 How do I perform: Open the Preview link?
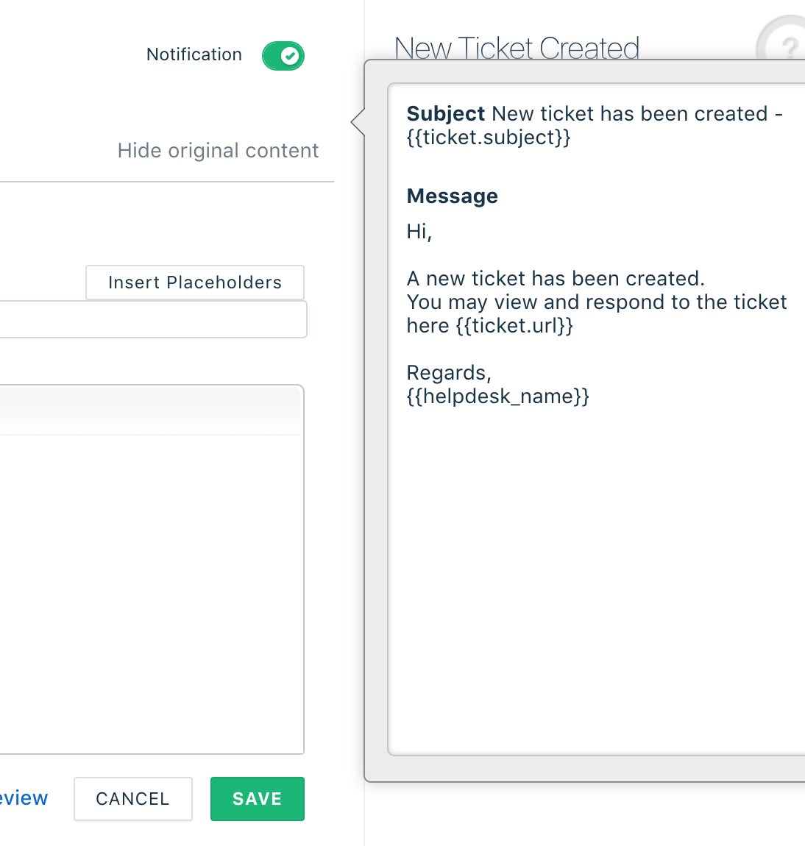(x=24, y=798)
